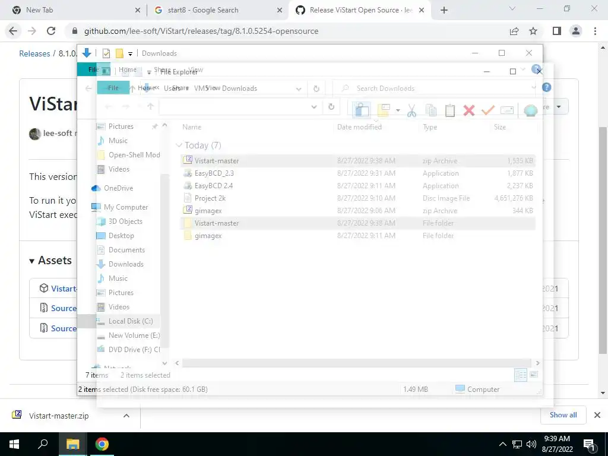Open customize quick access toolbar dropdown
This screenshot has height=456, width=608.
pyautogui.click(x=130, y=53)
